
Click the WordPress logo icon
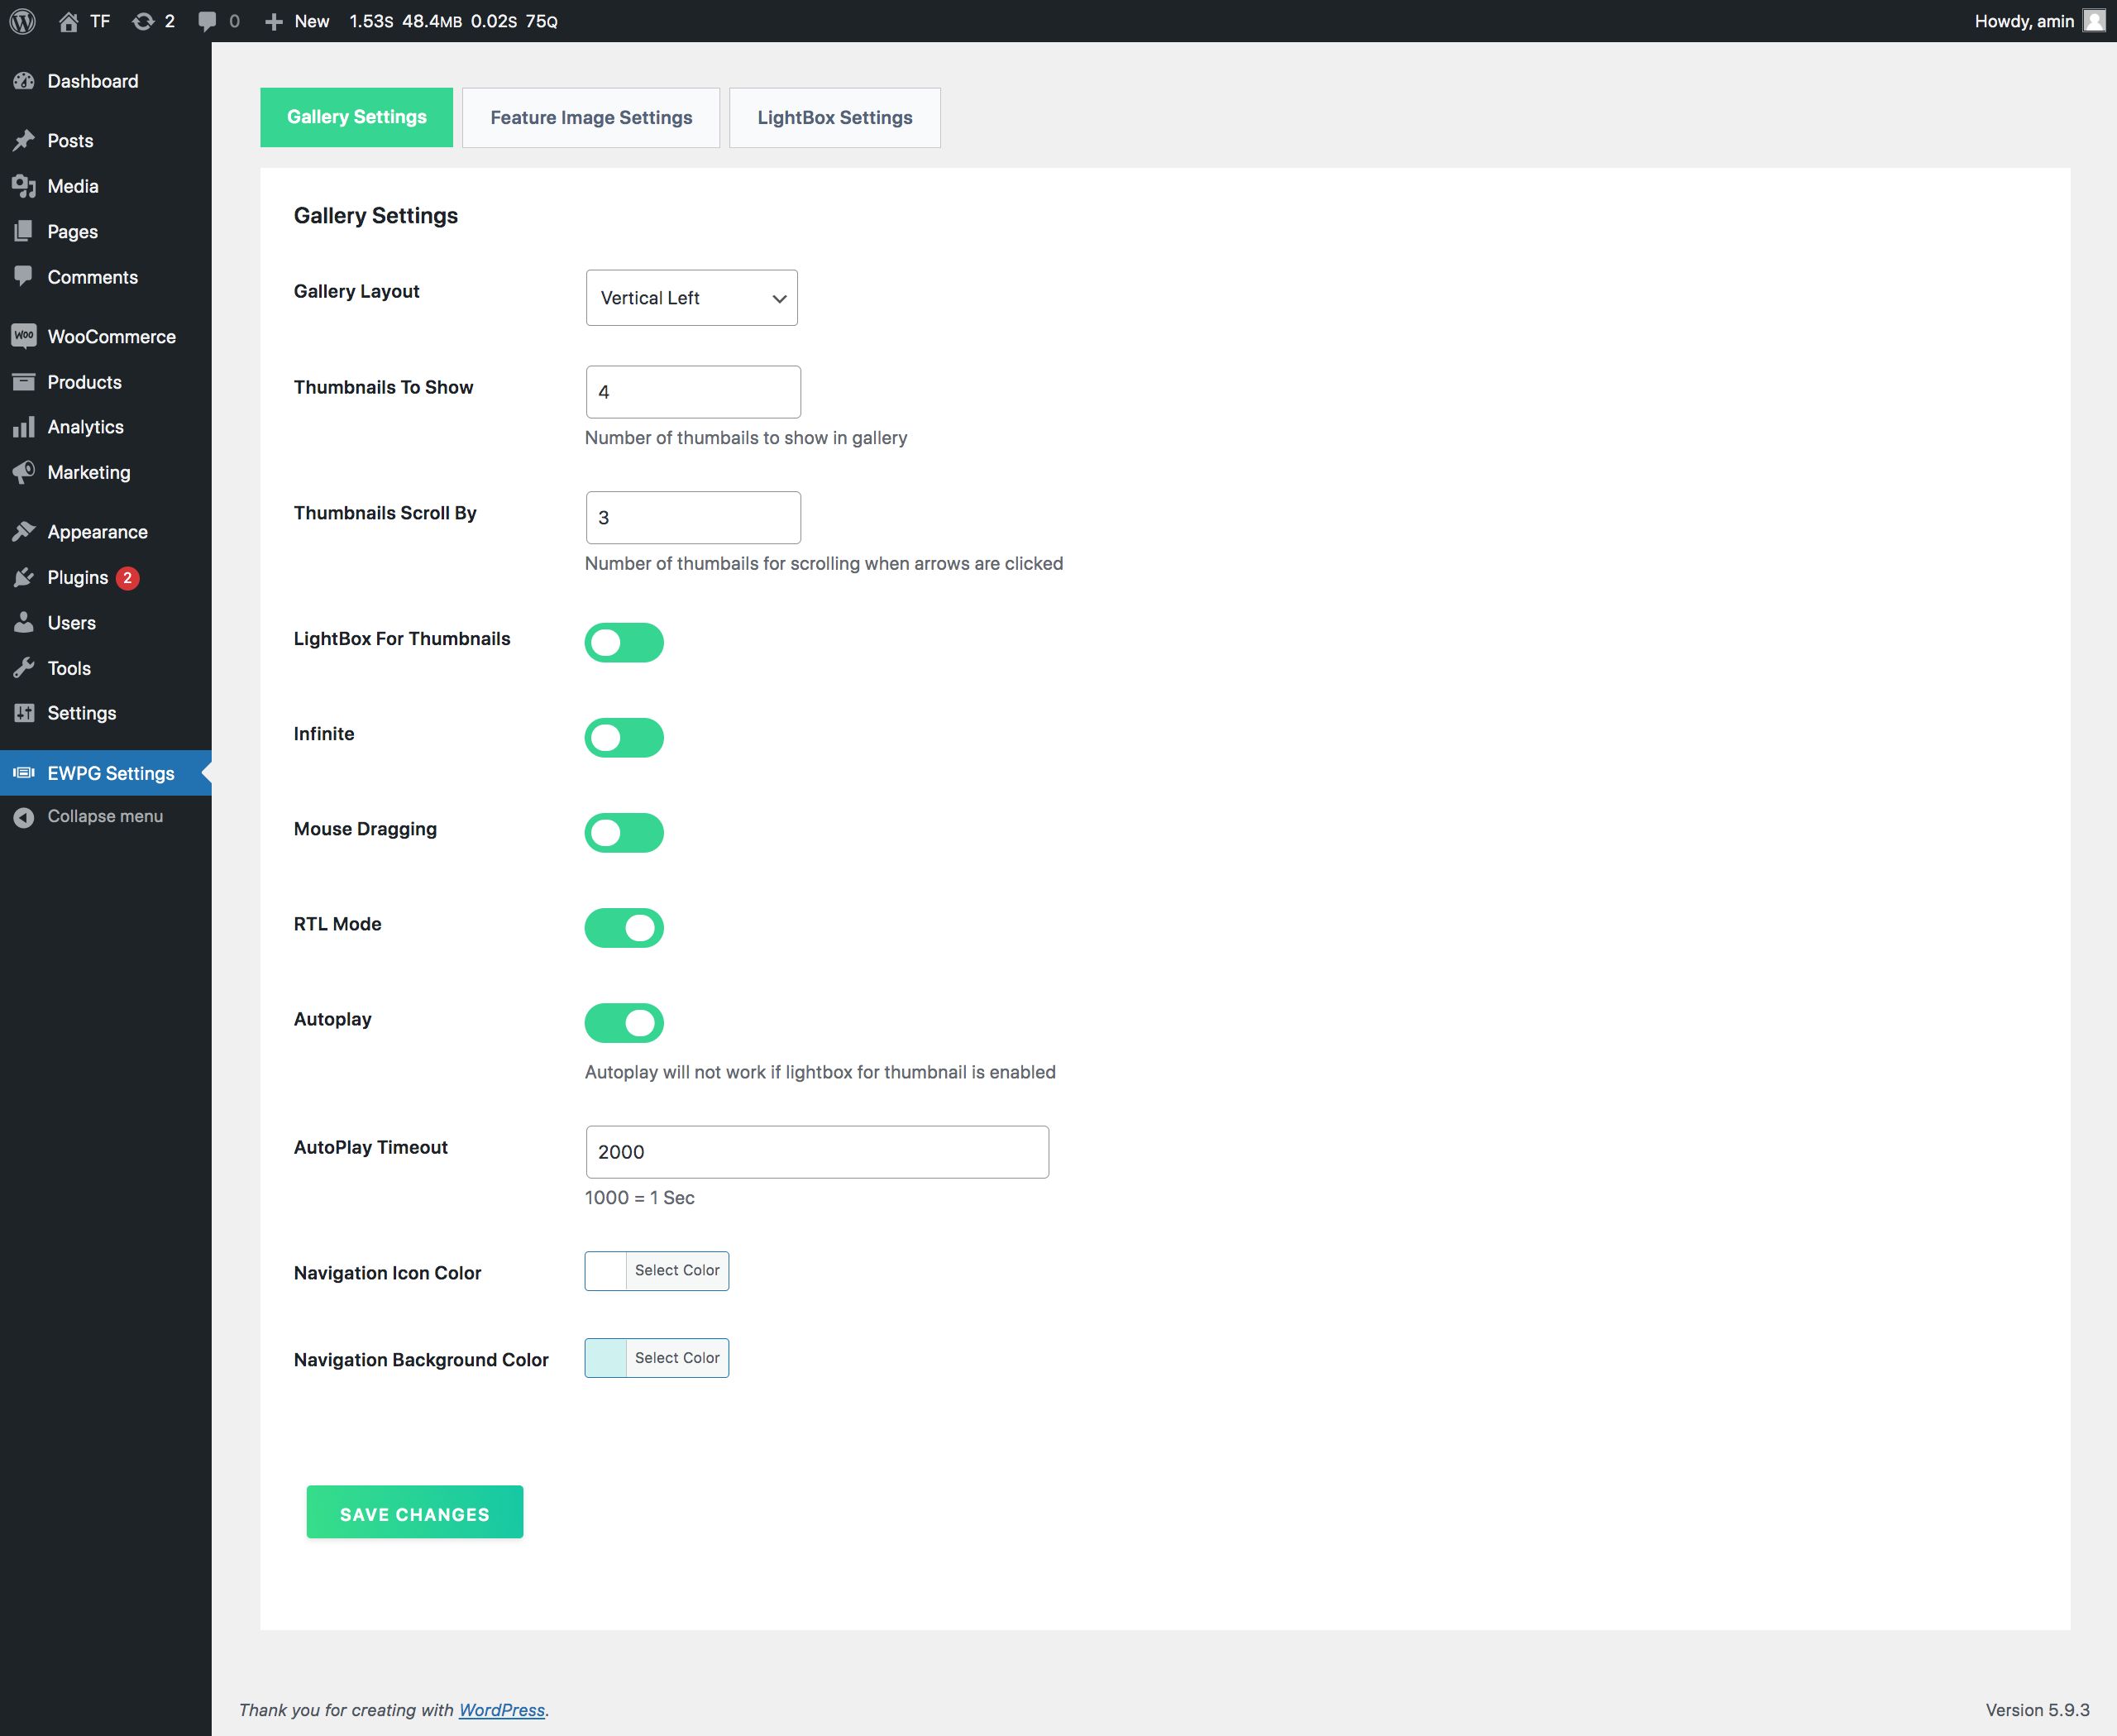[22, 21]
